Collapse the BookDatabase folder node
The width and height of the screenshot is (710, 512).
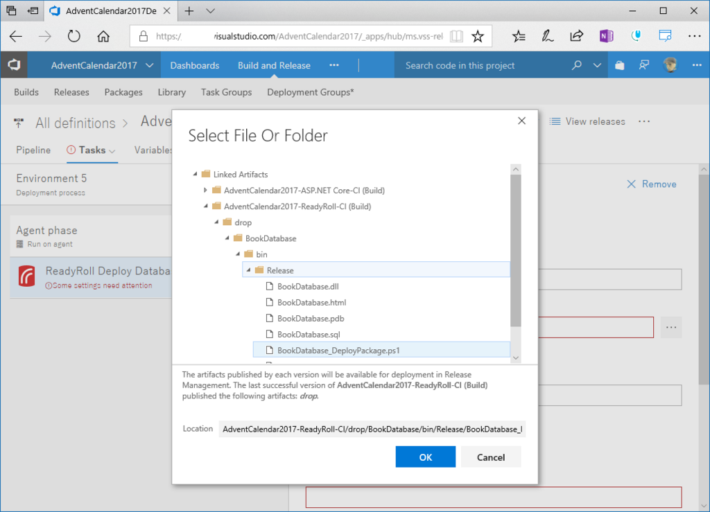227,238
